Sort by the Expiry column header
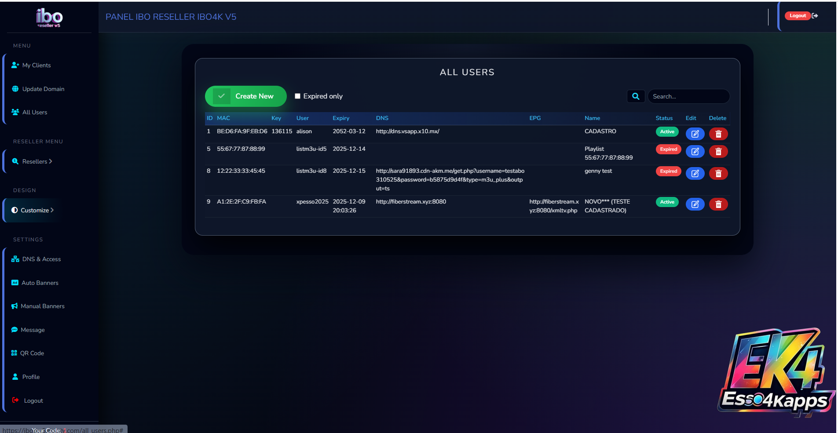The height and width of the screenshot is (433, 838). [340, 118]
